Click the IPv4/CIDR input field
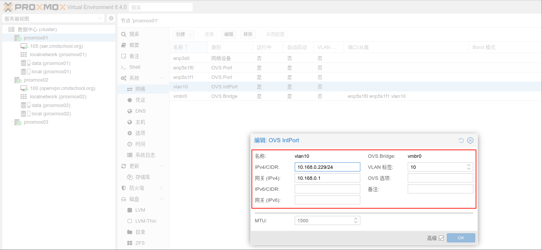 tap(327, 167)
